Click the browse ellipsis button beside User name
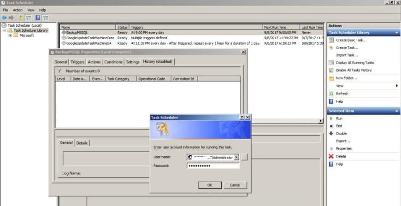Viewport: 401px width, 206px height. 244,158
